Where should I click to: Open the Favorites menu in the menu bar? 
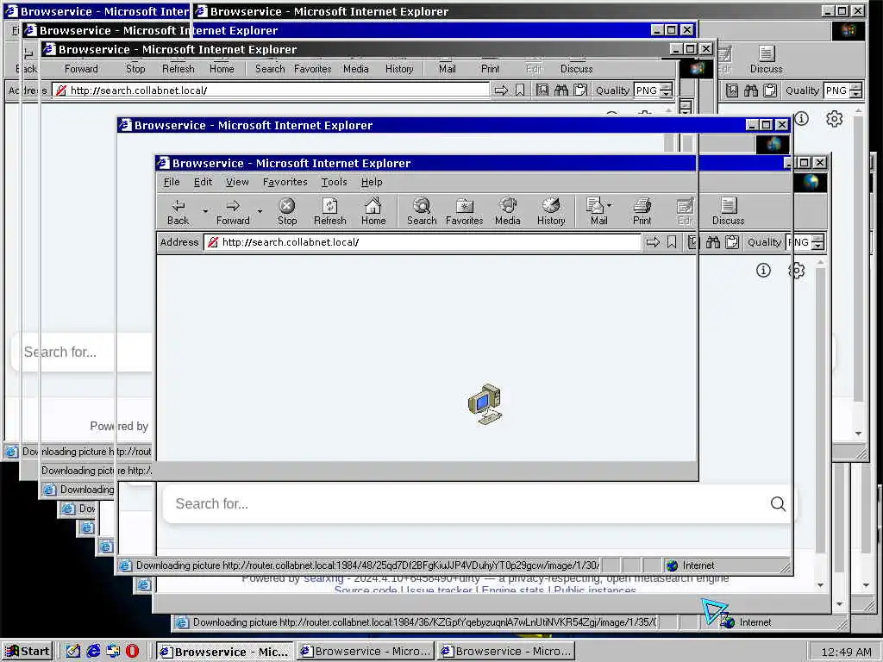pos(285,182)
